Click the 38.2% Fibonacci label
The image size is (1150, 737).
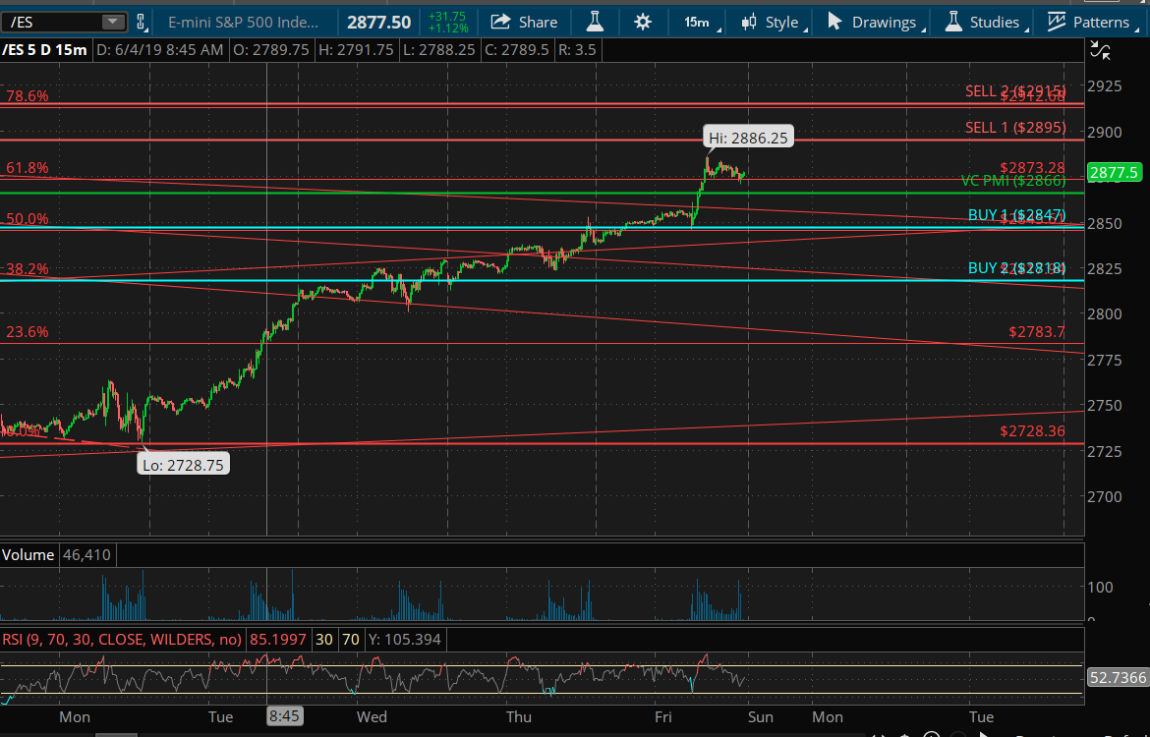coord(28,269)
